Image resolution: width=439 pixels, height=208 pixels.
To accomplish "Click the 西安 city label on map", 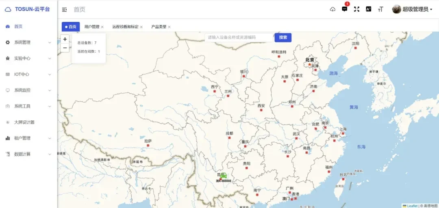I will (x=261, y=105).
